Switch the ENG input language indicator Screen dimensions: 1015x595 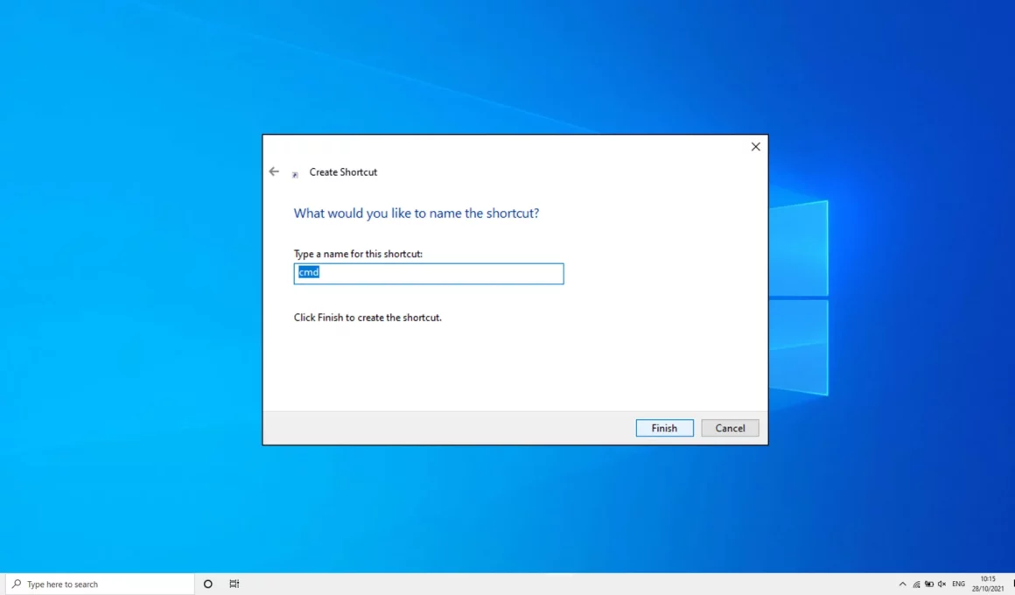(959, 584)
